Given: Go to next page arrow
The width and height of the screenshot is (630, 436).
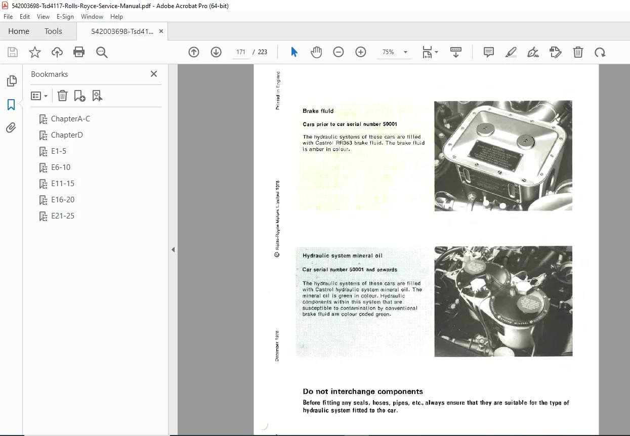Looking at the screenshot, I should point(216,52).
